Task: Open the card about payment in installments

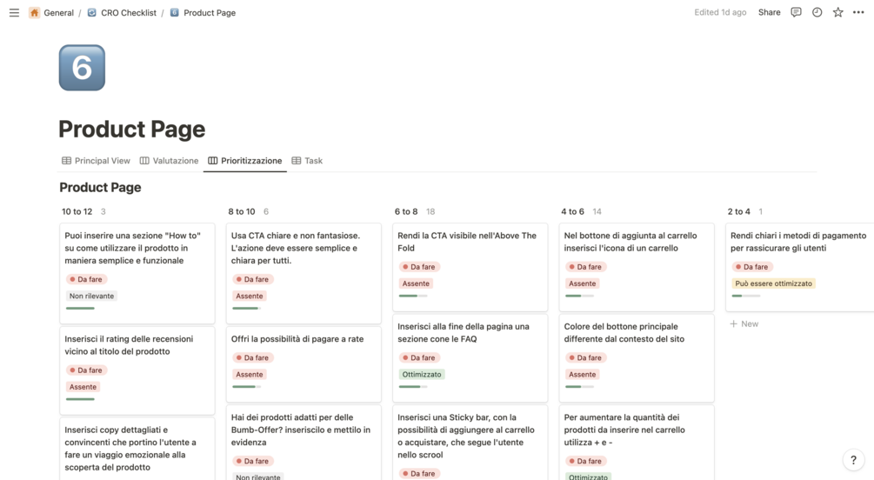Action: click(x=297, y=339)
